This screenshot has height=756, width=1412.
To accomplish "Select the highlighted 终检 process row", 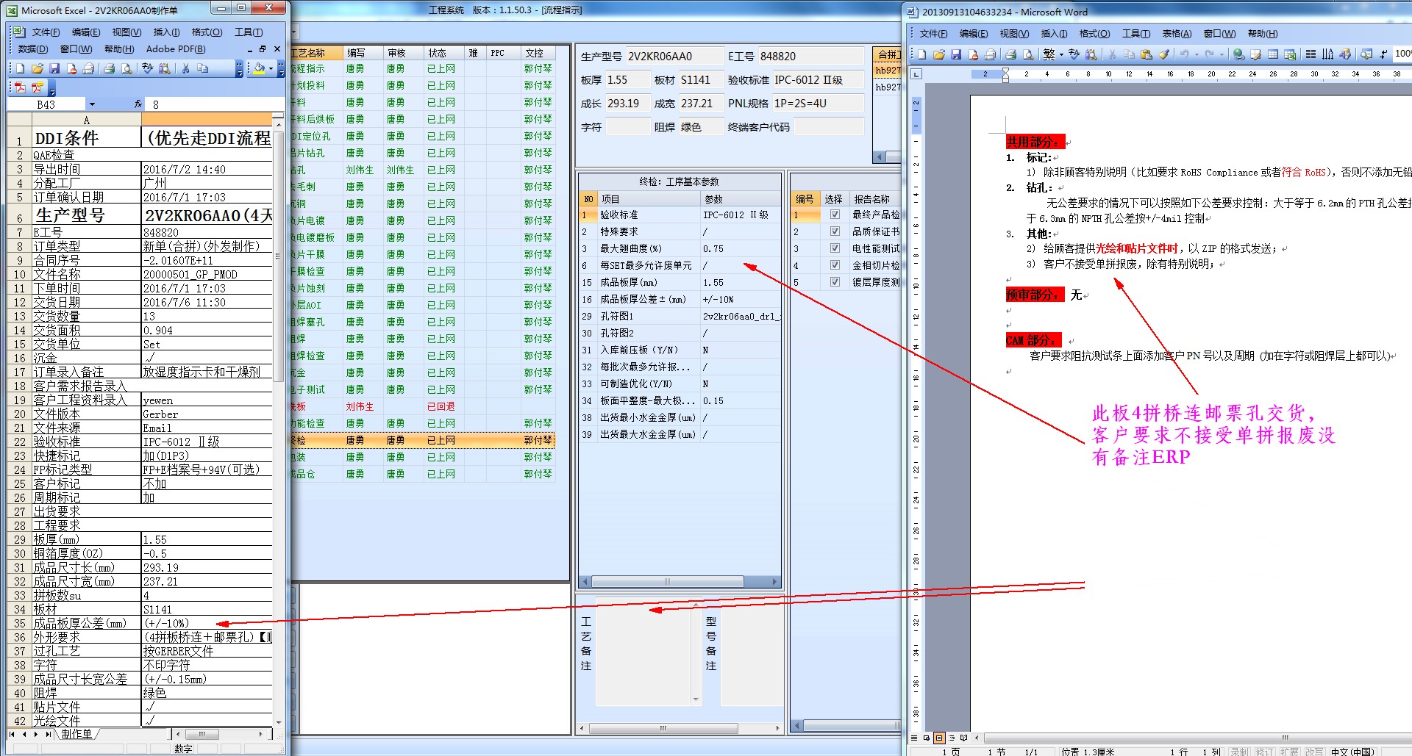I will coord(423,440).
